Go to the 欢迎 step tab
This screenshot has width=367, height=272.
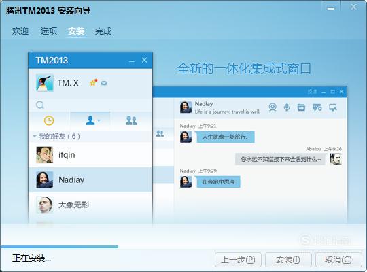(20, 31)
